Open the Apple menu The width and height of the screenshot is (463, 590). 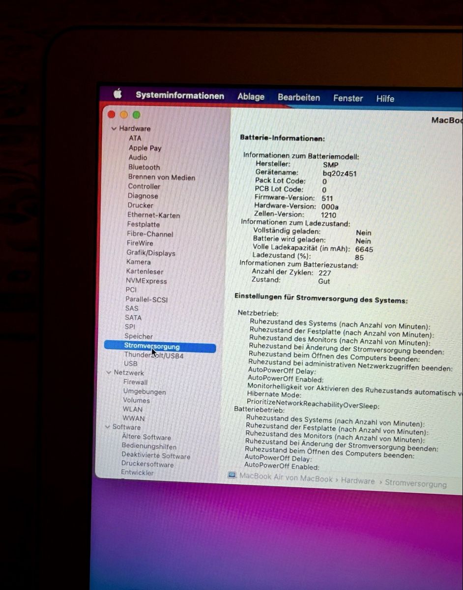pyautogui.click(x=117, y=93)
